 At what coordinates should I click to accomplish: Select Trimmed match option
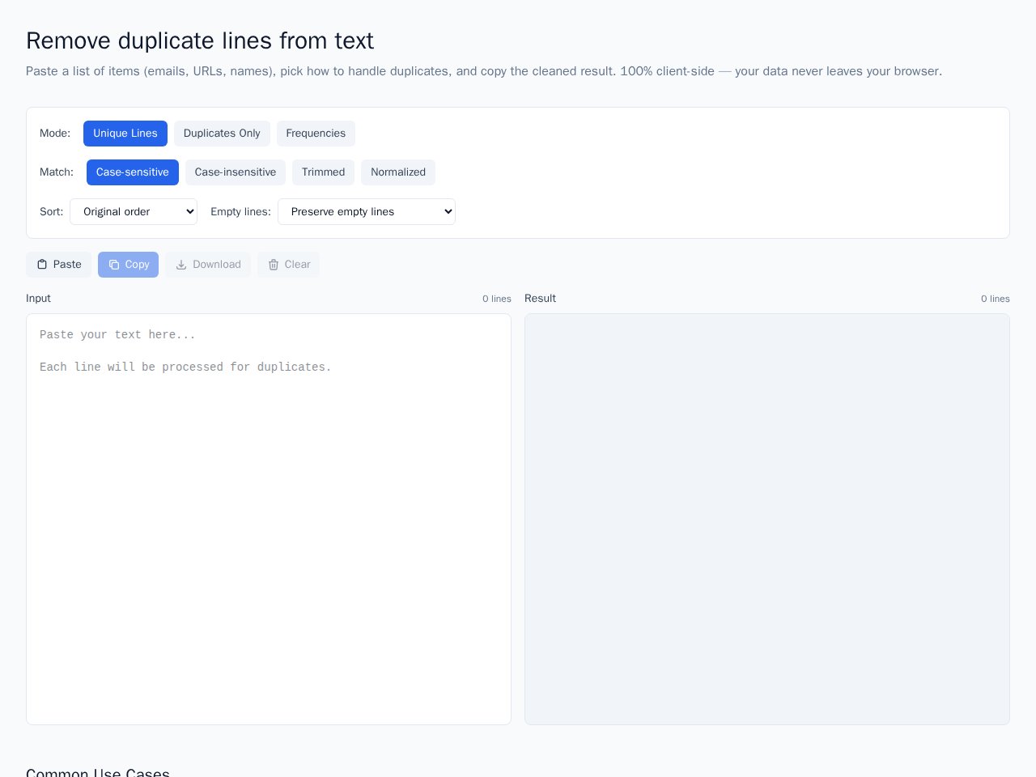[x=323, y=172]
